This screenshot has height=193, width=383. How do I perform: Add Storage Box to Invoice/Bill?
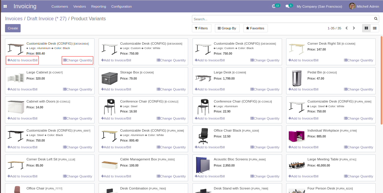click(116, 89)
